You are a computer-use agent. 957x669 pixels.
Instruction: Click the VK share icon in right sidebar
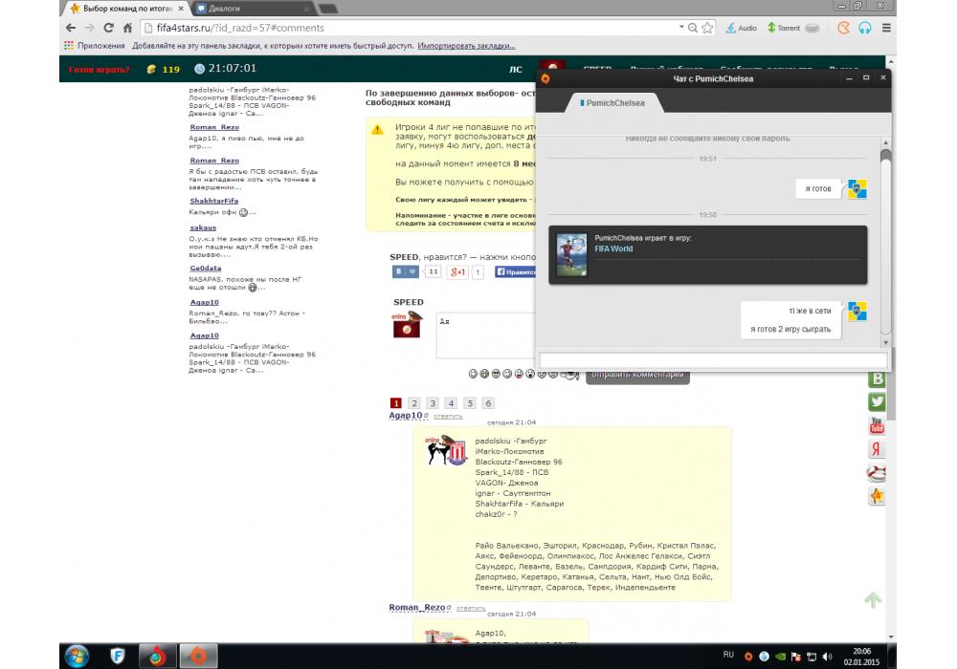pyautogui.click(x=876, y=379)
